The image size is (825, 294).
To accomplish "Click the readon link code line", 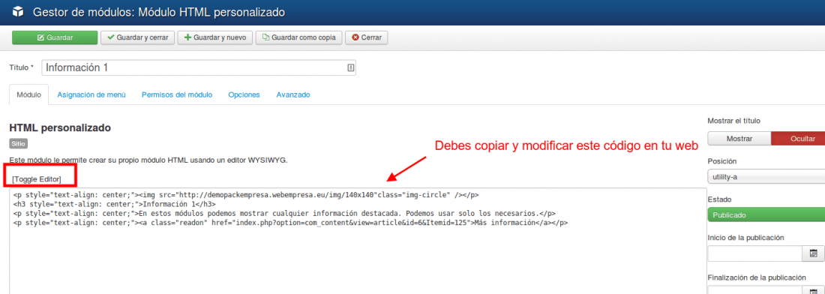I will click(290, 223).
